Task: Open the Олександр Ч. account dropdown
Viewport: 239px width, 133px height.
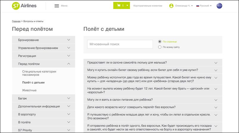Action: point(184,6)
